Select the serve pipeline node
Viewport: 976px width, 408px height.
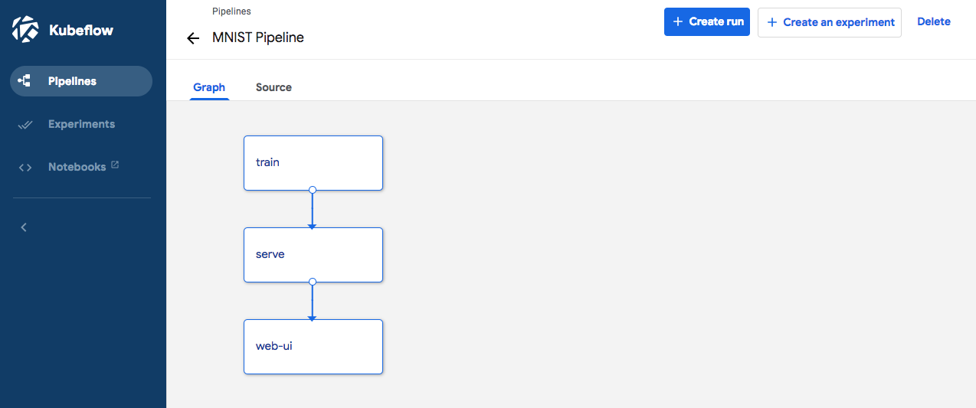pos(313,254)
